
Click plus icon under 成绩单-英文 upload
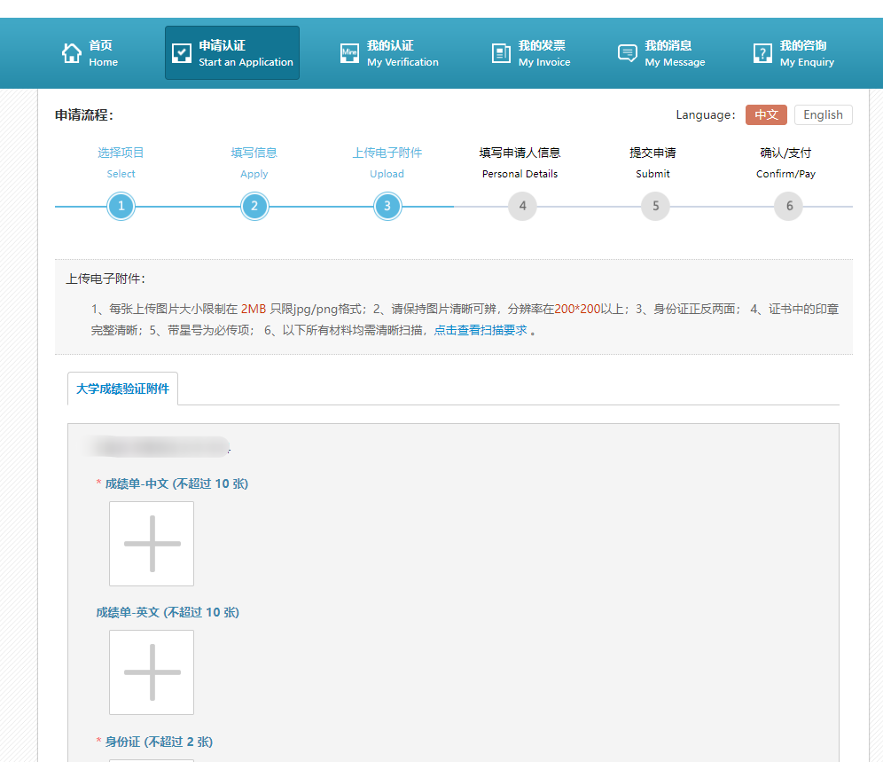pos(152,672)
